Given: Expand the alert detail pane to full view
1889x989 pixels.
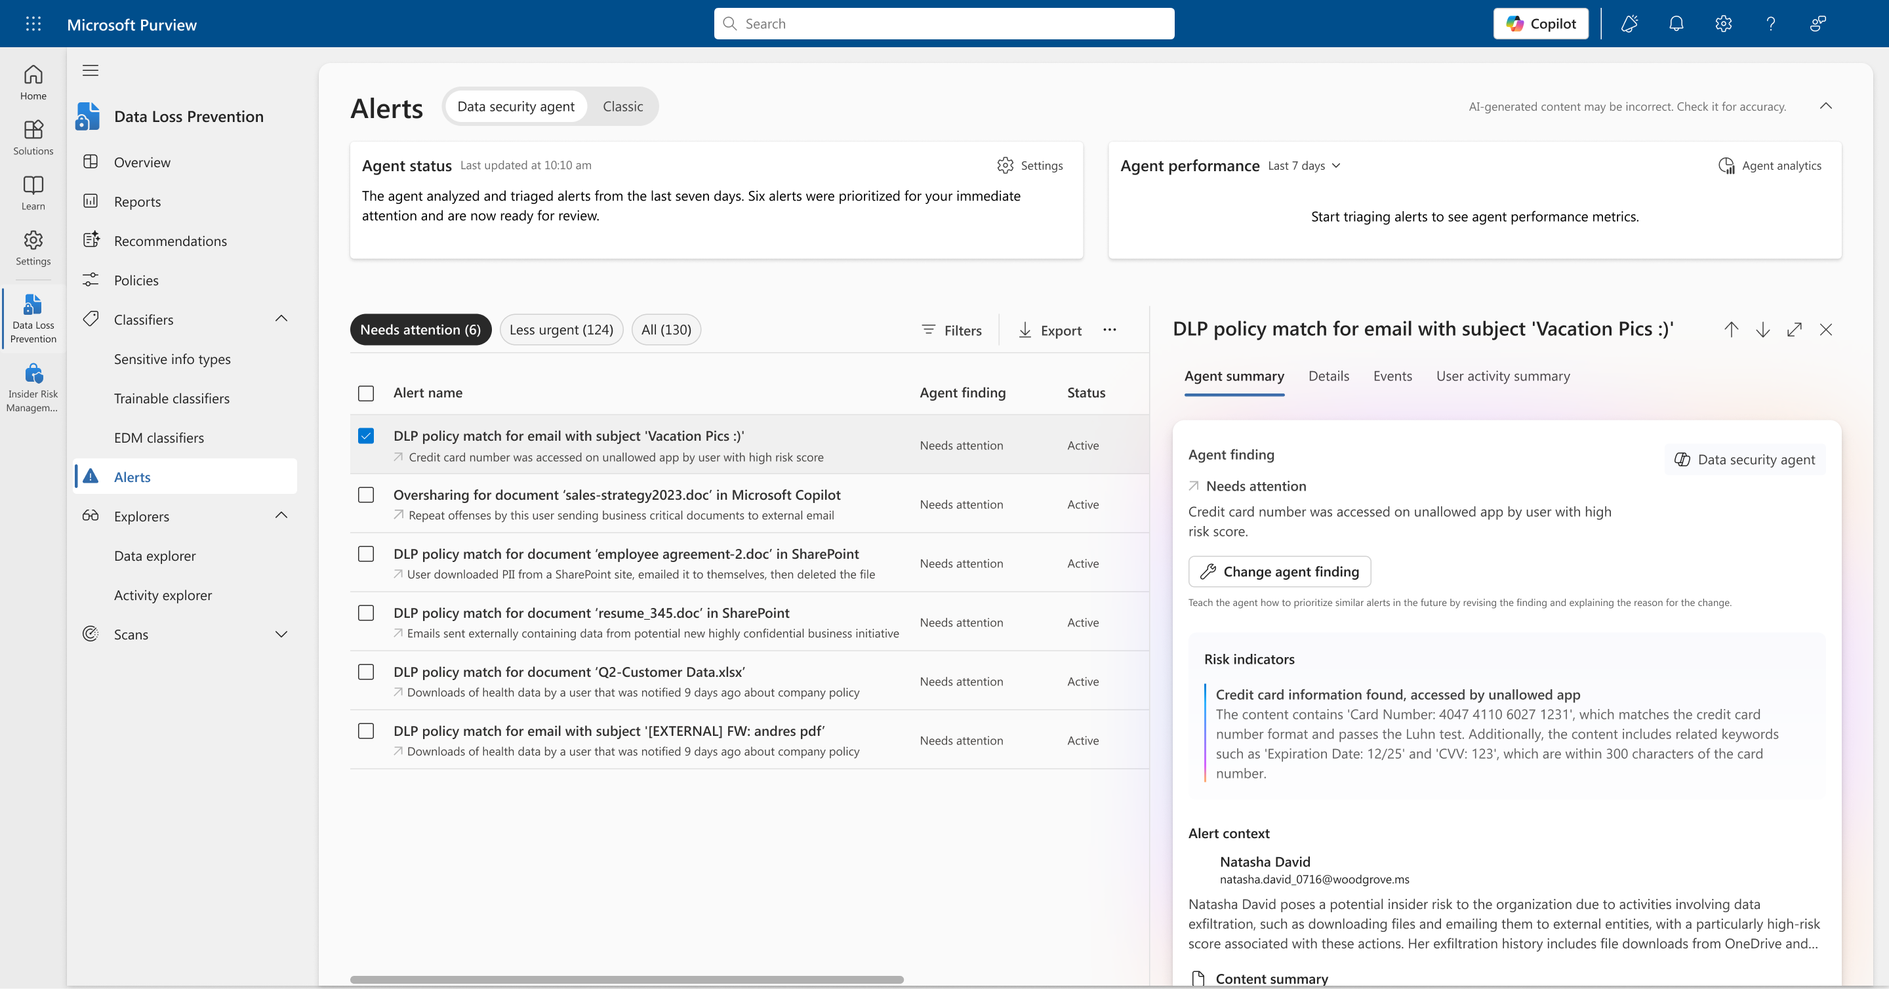Looking at the screenshot, I should pyautogui.click(x=1795, y=330).
